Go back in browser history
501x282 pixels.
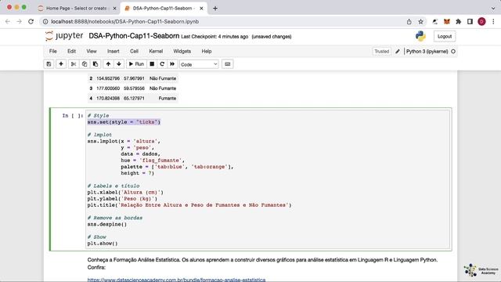pyautogui.click(x=8, y=21)
